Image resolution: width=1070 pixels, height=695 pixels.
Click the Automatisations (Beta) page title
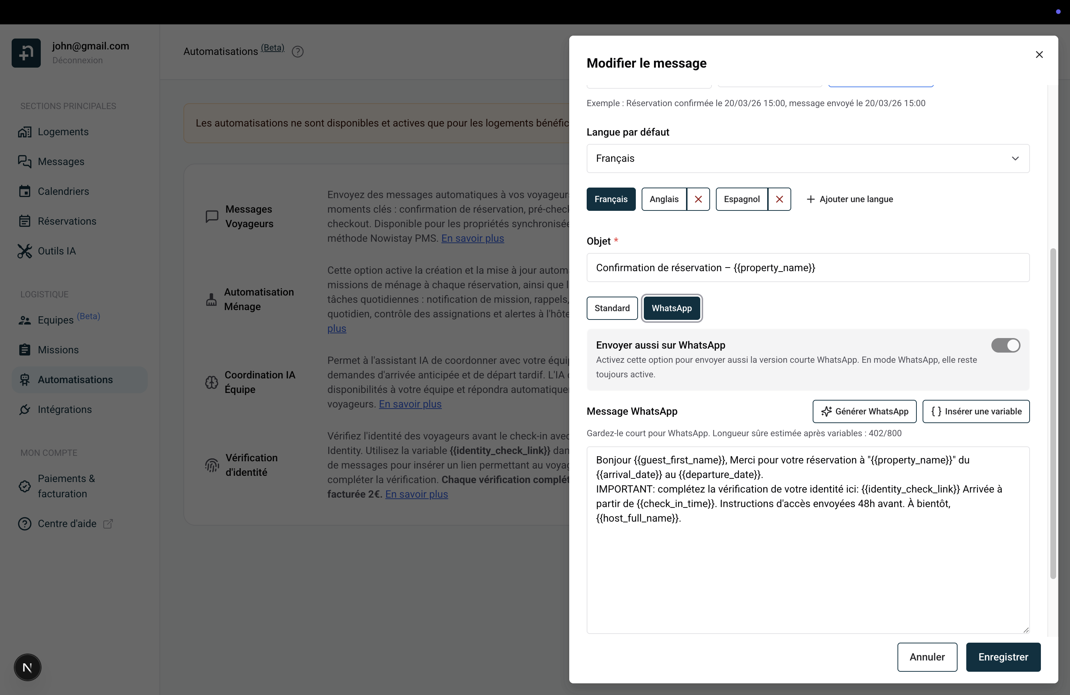(x=234, y=51)
